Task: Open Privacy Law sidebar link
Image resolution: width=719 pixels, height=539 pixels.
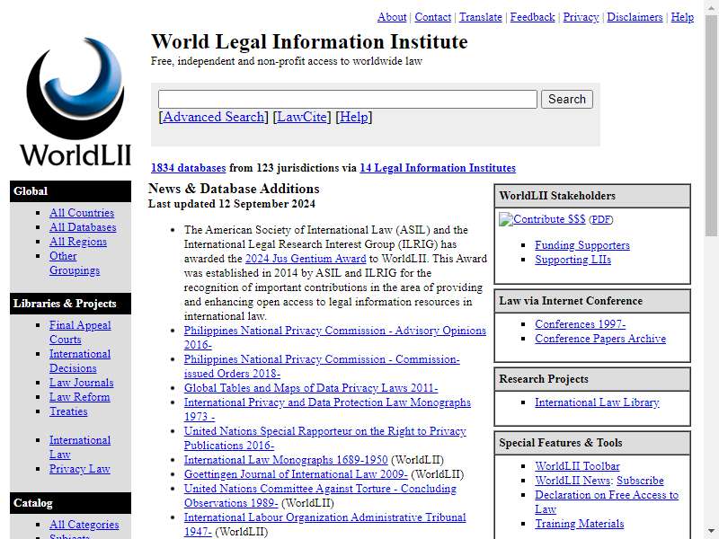Action: [x=80, y=469]
